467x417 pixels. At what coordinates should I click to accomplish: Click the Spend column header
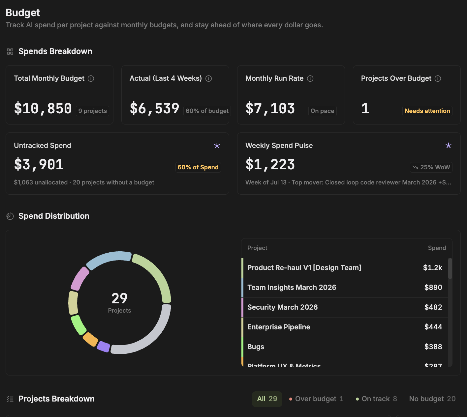click(437, 248)
